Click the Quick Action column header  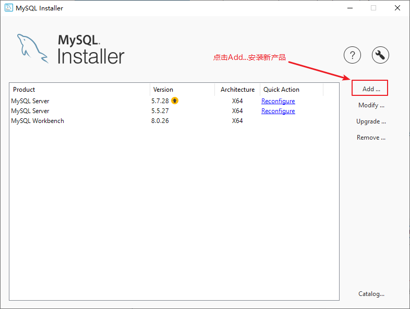(x=292, y=90)
